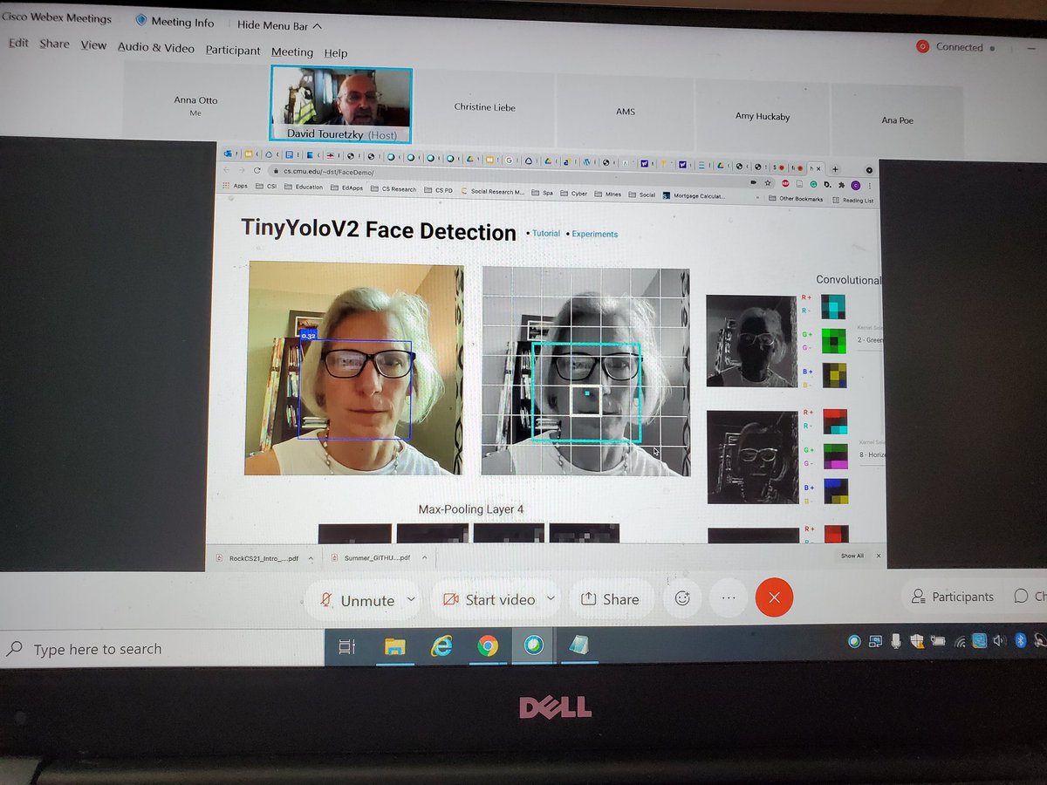Toggle Bluetooth in the system tray

1020,641
